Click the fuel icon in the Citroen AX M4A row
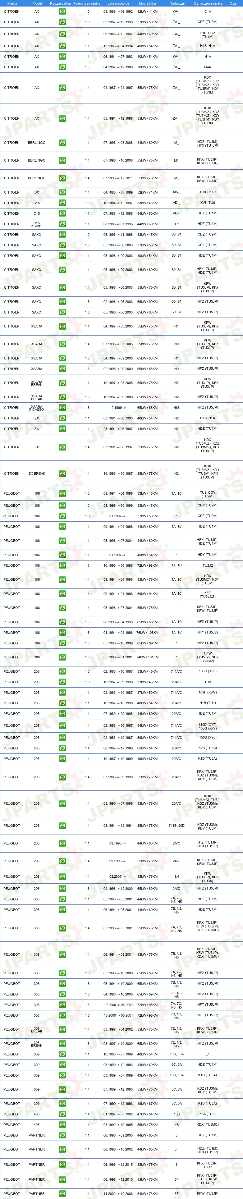The height and width of the screenshot is (1199, 243). click(62, 67)
